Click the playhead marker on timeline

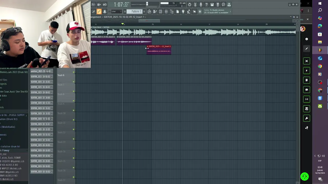click(123, 24)
